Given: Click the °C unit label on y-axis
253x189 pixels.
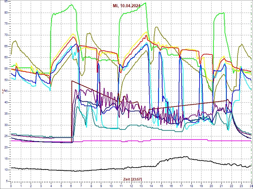Looking at the screenshot, I should pyautogui.click(x=3, y=91).
